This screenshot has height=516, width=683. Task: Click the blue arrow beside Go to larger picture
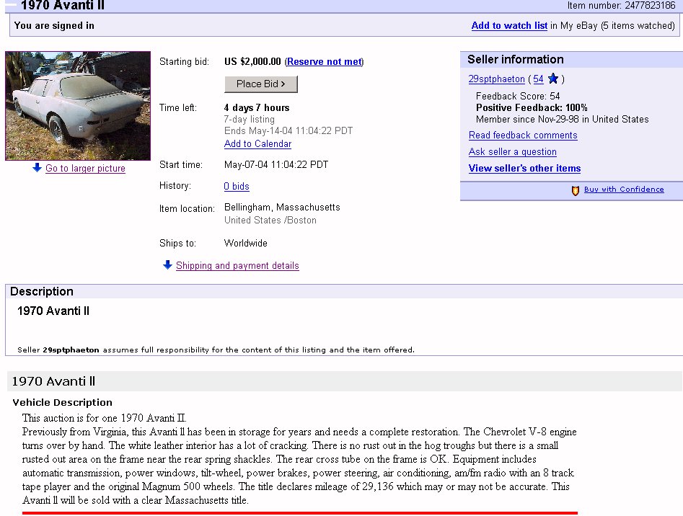[37, 167]
